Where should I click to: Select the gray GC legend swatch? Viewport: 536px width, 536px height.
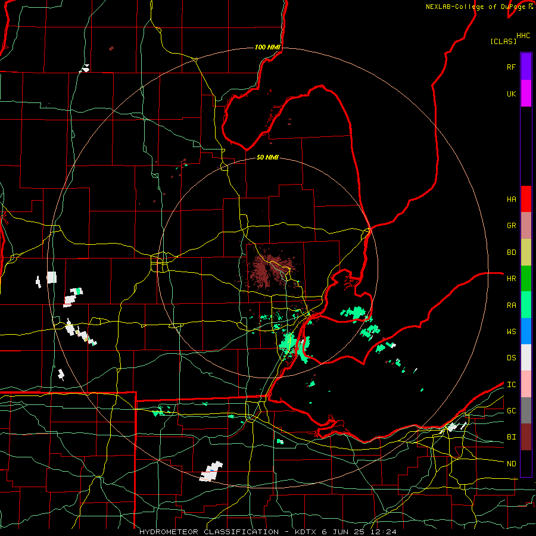coord(526,410)
